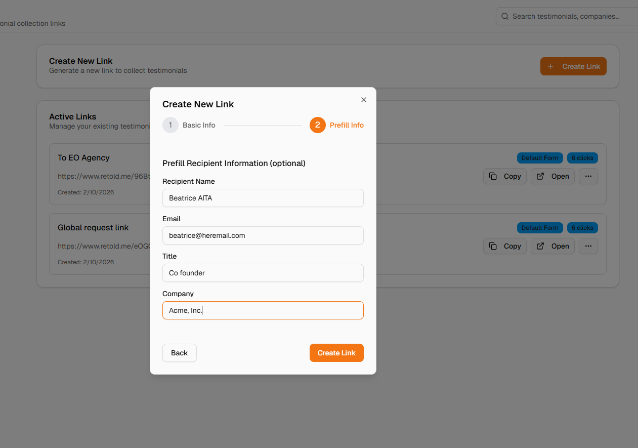The height and width of the screenshot is (448, 638).
Task: Dismiss the Create New Link dialog
Action: 363,99
